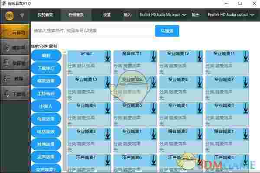Download the 专业混响10 effect
The height and width of the screenshot is (173, 260).
[x=107, y=82]
